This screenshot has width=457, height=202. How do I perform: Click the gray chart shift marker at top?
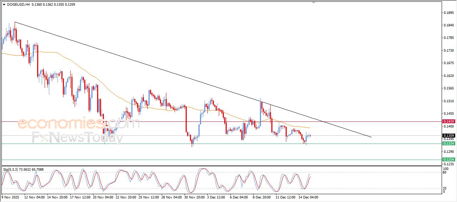point(313,2)
